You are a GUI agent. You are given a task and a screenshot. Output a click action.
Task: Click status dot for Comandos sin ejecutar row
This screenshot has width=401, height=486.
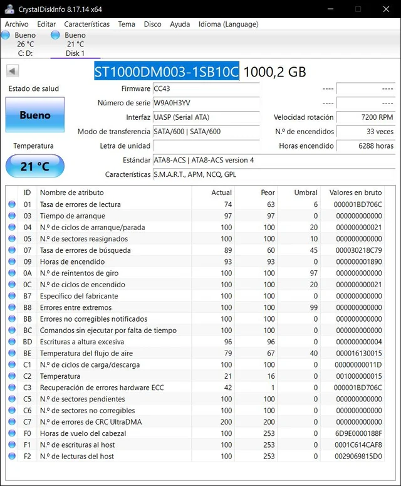pyautogui.click(x=12, y=330)
